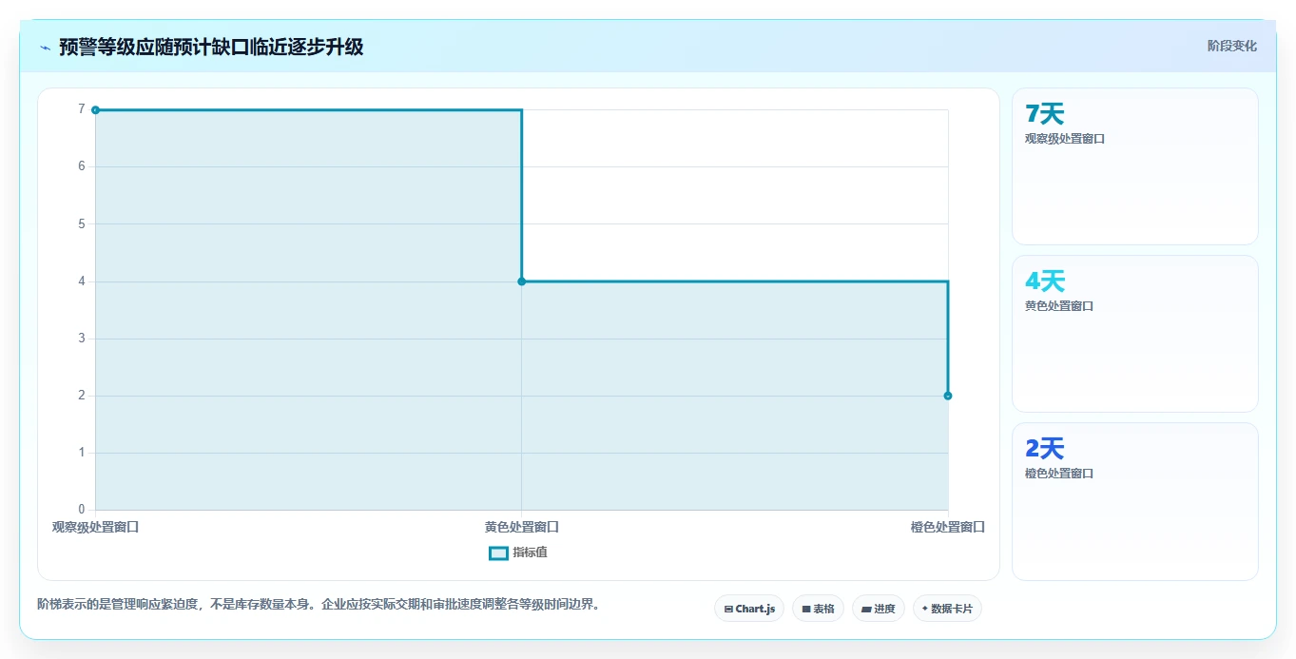
Task: Open the 7天 观察级处置窗口 card
Action: [1135, 166]
